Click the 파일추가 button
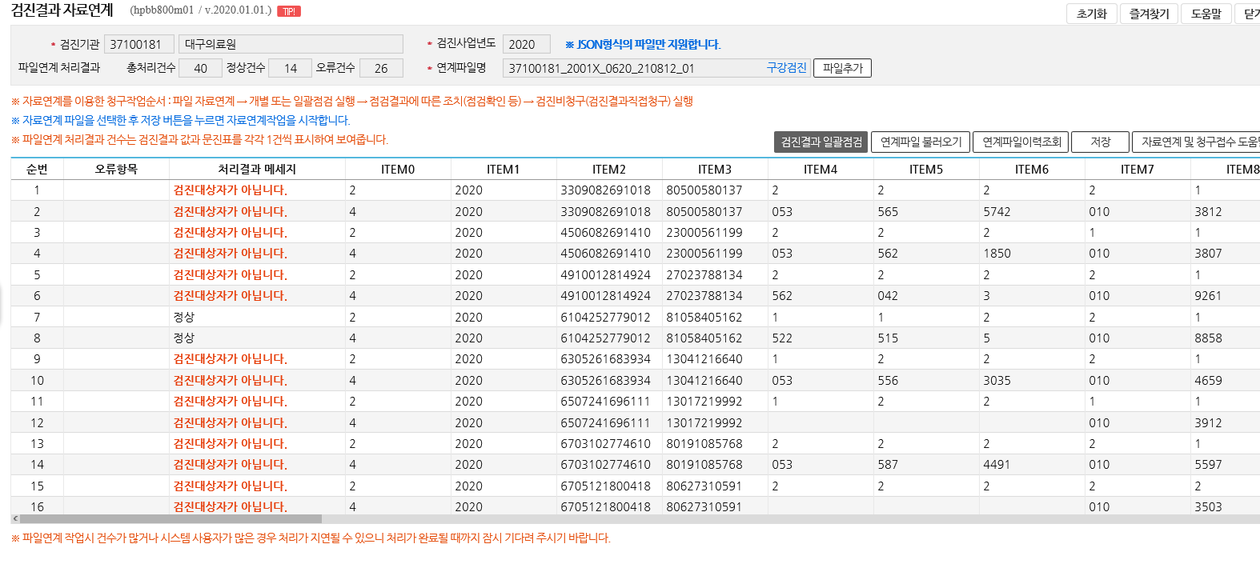 click(x=842, y=68)
